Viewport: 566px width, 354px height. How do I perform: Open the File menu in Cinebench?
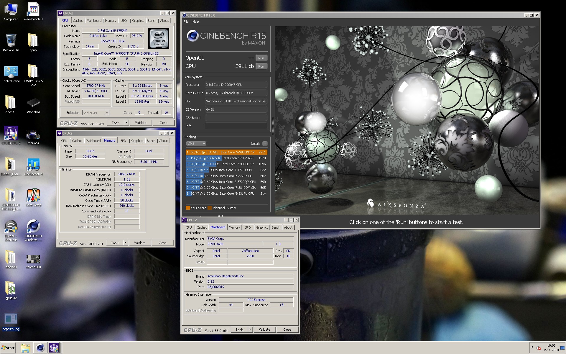186,22
